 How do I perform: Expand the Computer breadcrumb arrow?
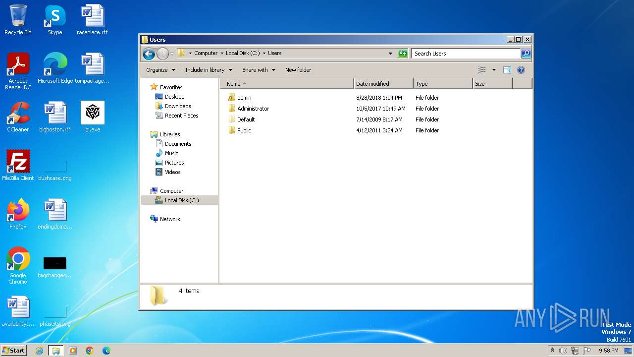pyautogui.click(x=222, y=53)
